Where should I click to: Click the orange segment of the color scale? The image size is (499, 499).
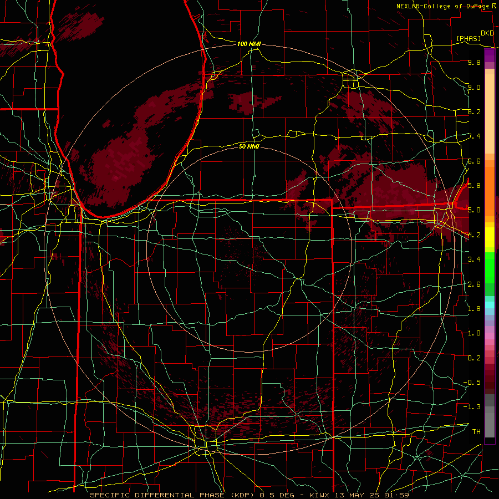tap(490, 191)
